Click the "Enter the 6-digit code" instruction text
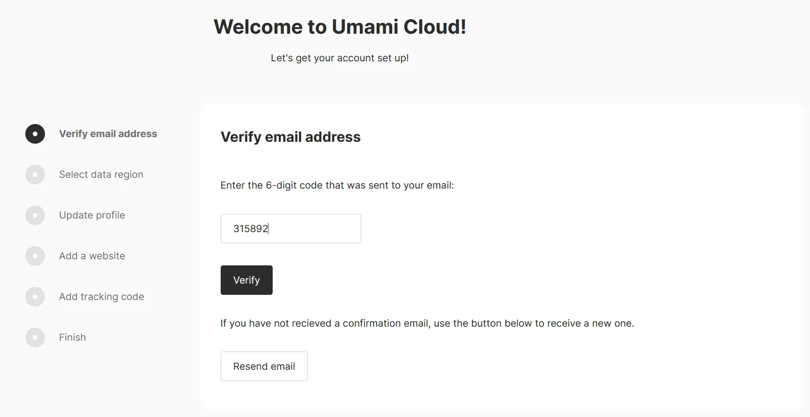 (337, 185)
